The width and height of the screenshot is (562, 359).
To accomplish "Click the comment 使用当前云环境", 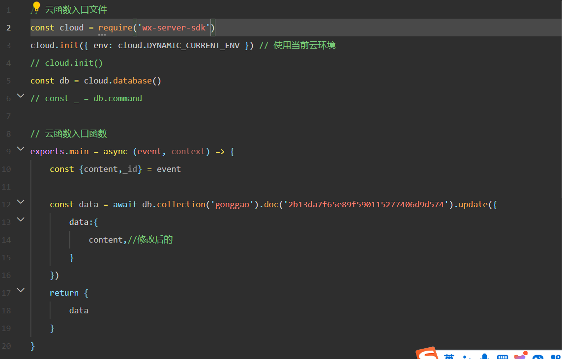I will [305, 46].
